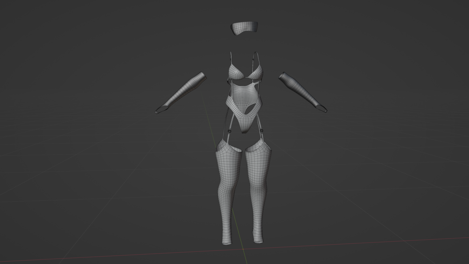Select the arm sleeve mesh on the left
This screenshot has width=469, height=264.
tap(181, 93)
